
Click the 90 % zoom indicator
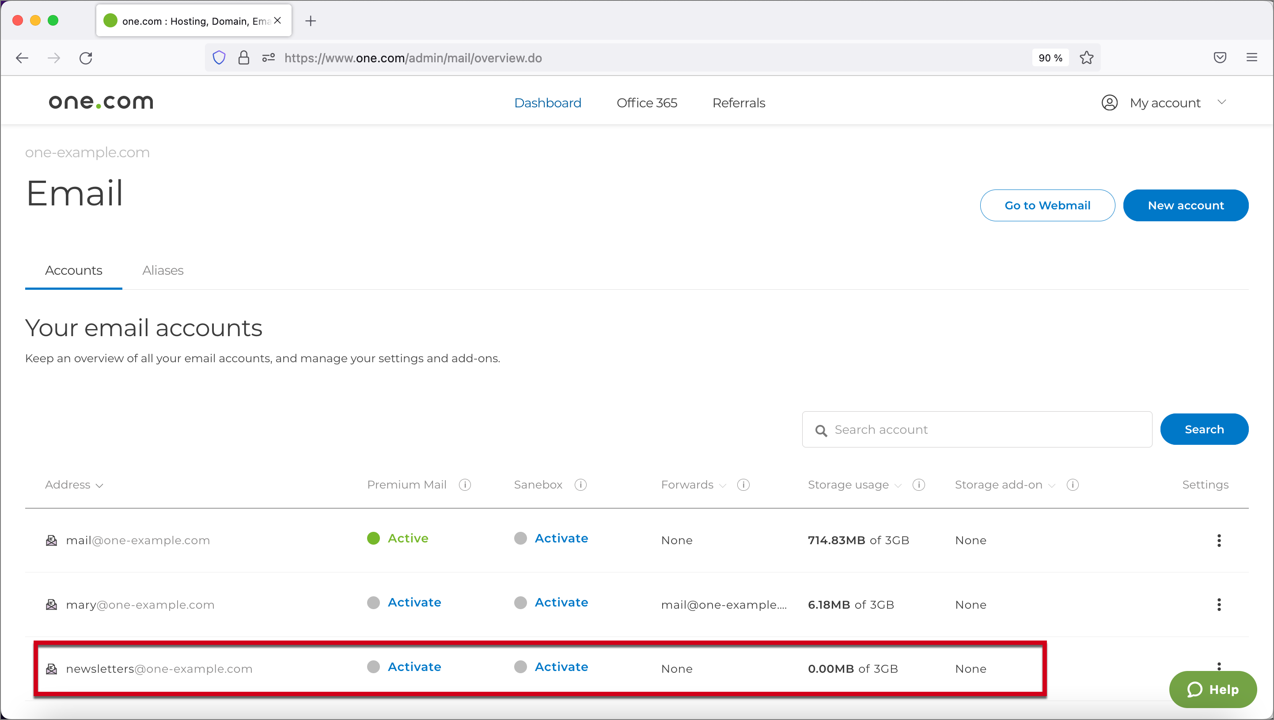pyautogui.click(x=1050, y=58)
